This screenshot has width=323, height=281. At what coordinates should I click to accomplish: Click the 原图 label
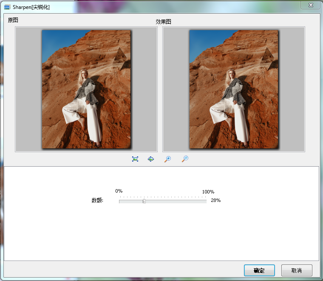[13, 20]
